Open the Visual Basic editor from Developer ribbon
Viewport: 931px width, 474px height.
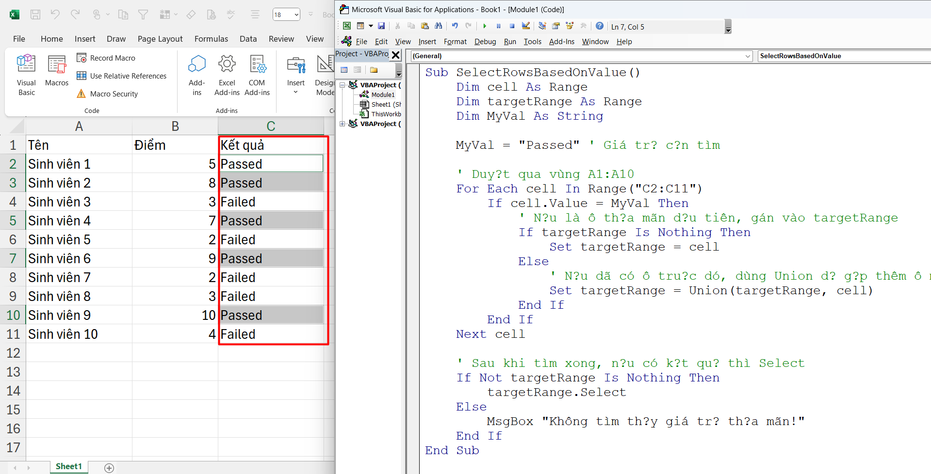(26, 74)
